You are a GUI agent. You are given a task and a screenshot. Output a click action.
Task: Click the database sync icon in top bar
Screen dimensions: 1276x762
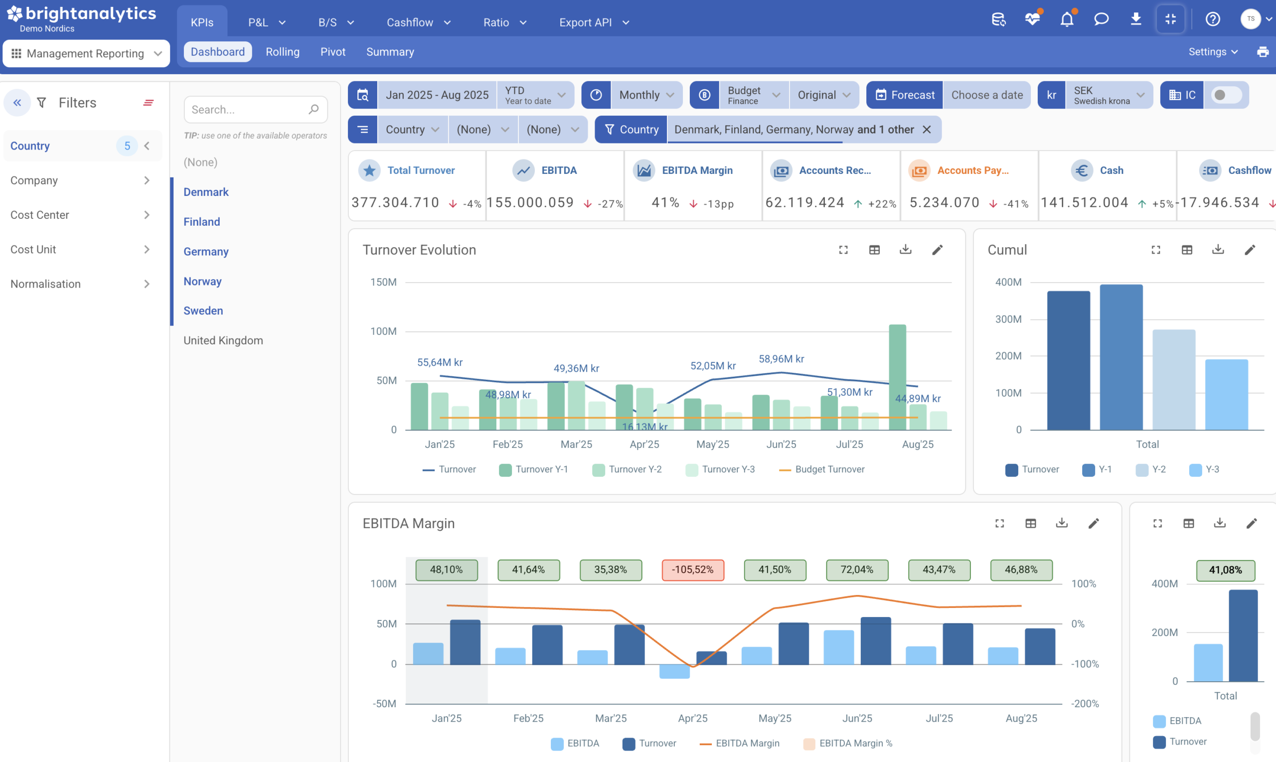[998, 19]
